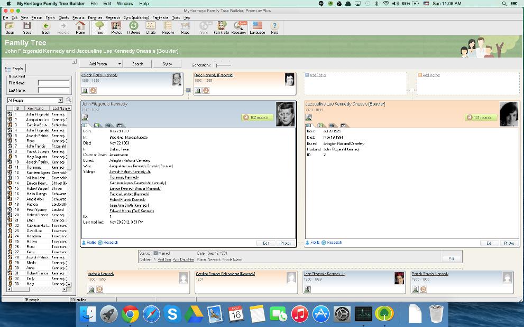This screenshot has height=327, width=524.
Task: Click the Language flag toolbar icon
Action: 258,26
